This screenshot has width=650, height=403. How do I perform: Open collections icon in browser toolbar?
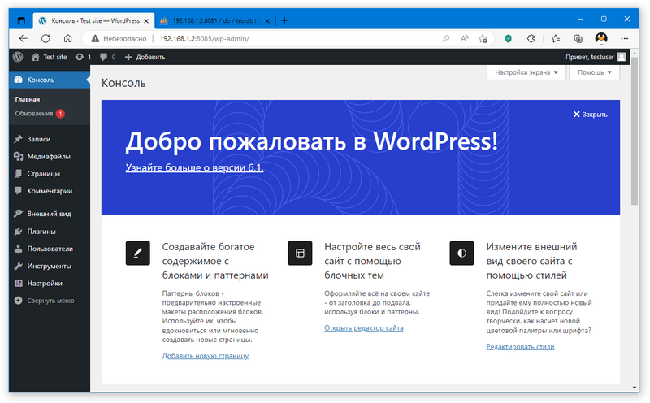click(x=578, y=38)
